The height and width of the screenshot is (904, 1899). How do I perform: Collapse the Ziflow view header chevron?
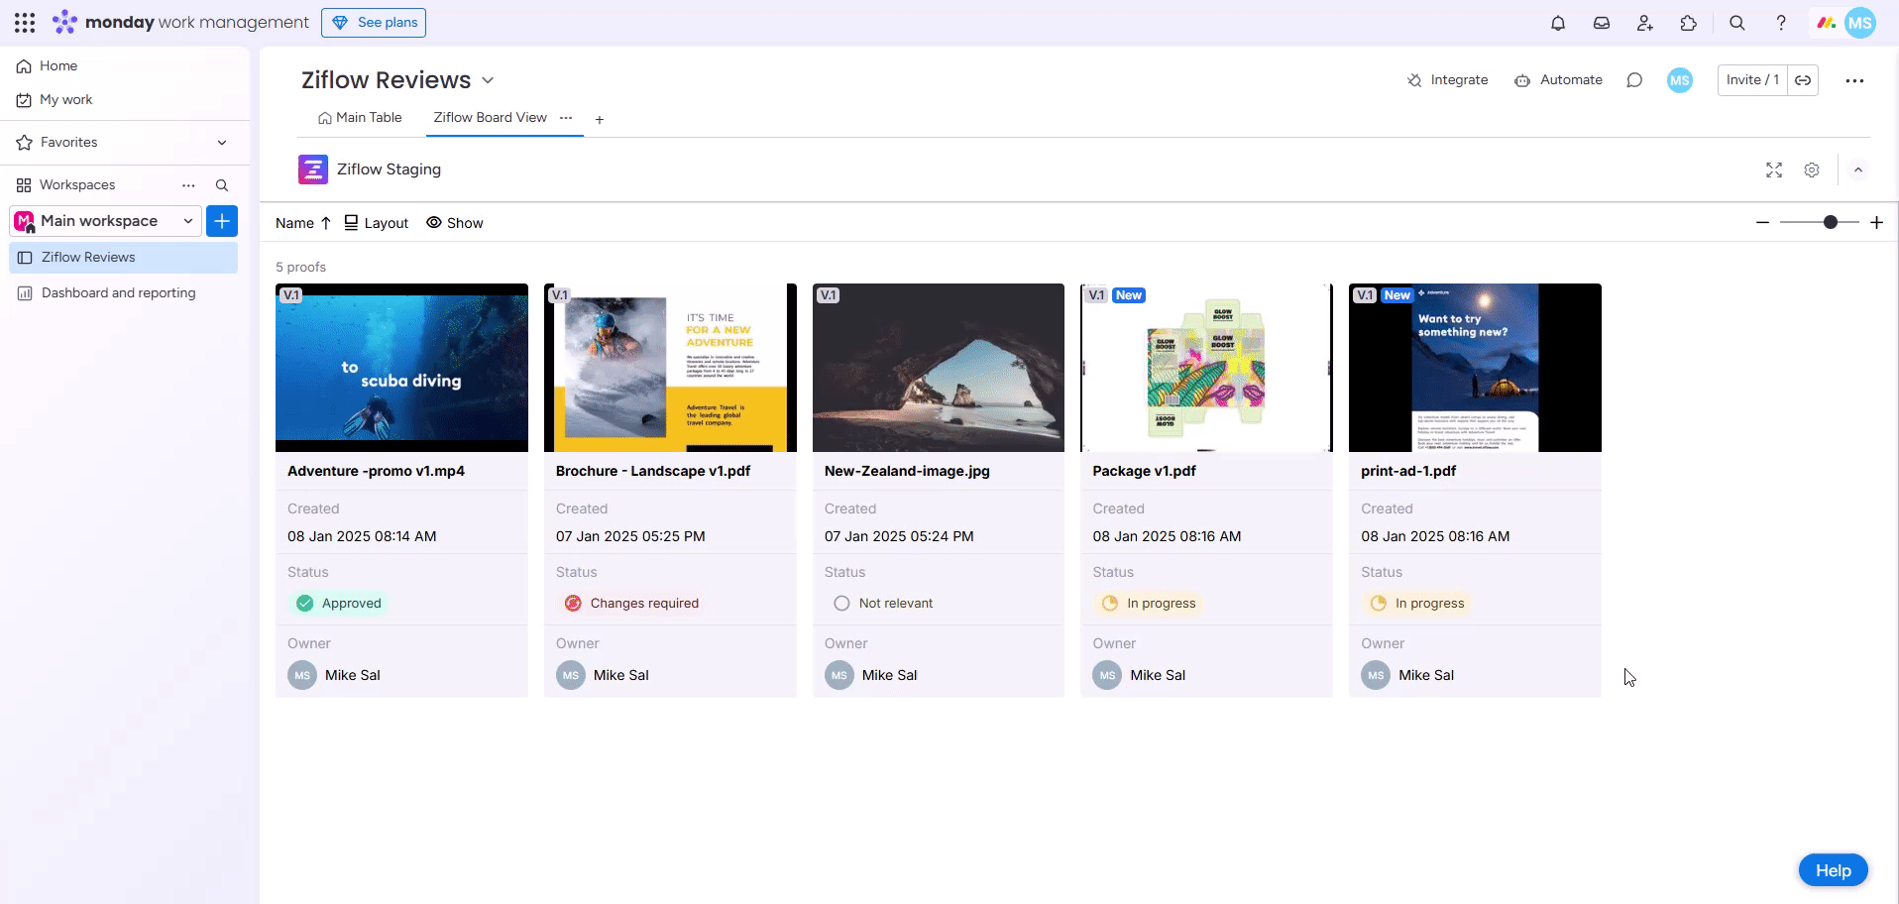point(1858,170)
